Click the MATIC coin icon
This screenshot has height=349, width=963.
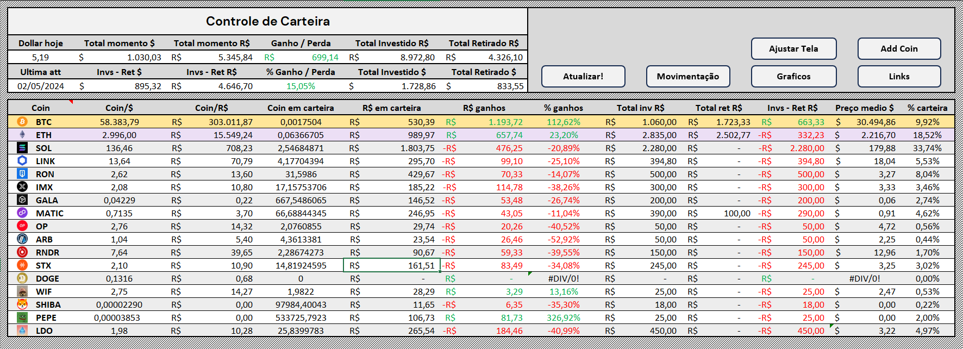coord(22,213)
